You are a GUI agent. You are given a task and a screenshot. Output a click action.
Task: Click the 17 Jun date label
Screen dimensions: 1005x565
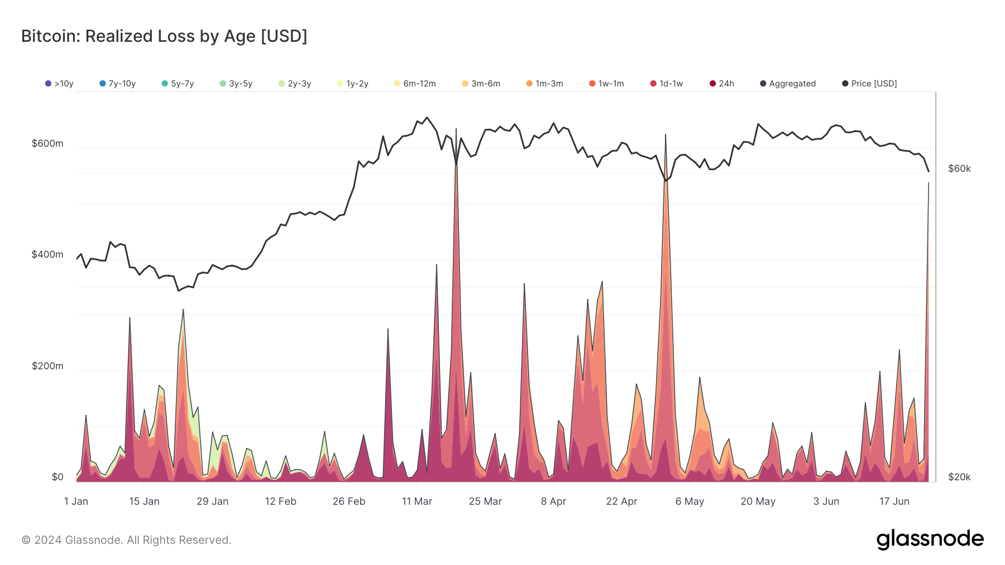click(894, 501)
